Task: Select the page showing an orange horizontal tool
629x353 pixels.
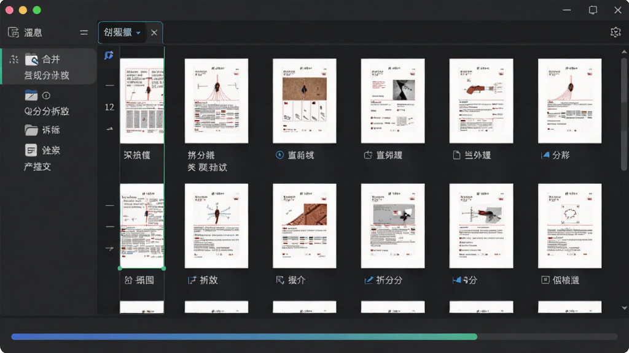Action: click(x=482, y=101)
